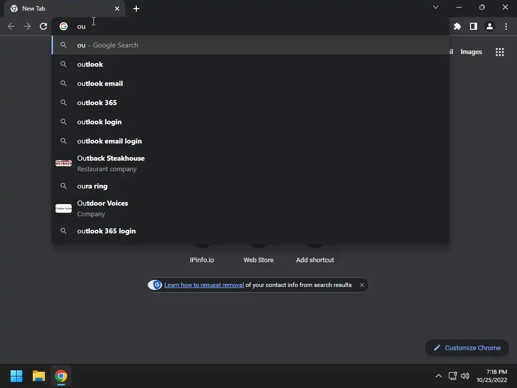This screenshot has width=517, height=388.
Task: Select the 'outlook 365' suggestion
Action: (250, 103)
